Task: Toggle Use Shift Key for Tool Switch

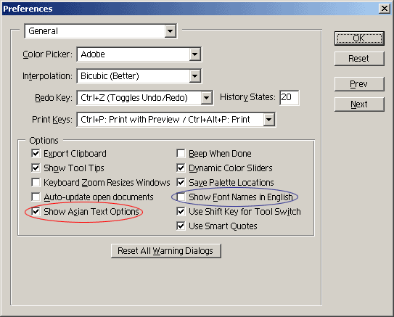Action: coord(181,212)
